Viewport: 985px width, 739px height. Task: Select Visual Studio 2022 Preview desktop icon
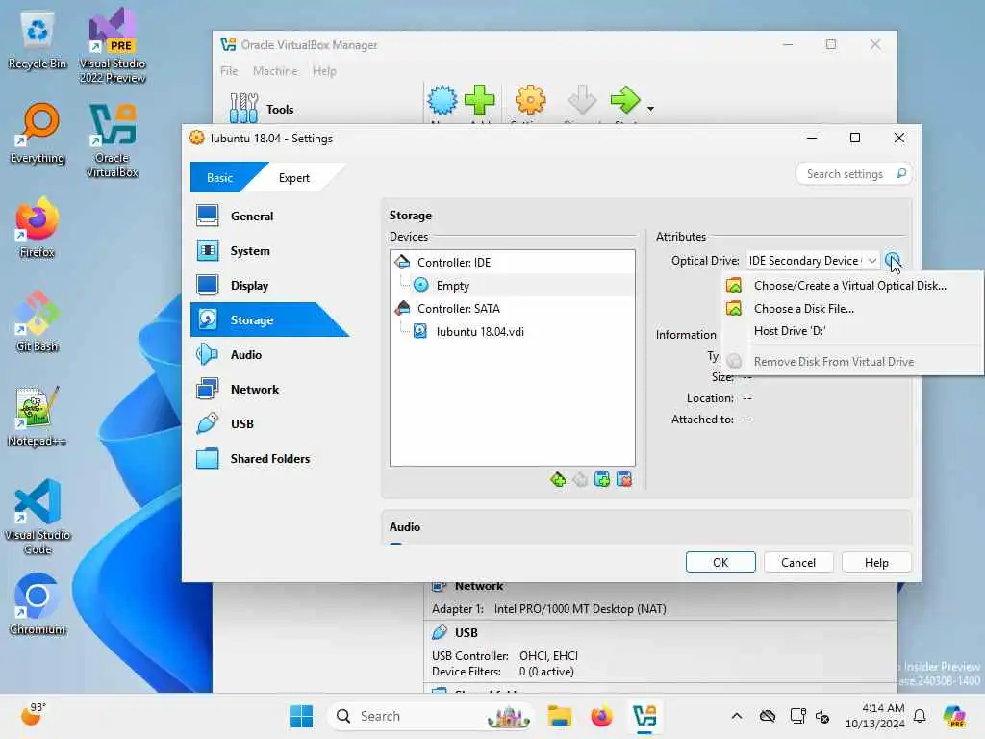[x=113, y=46]
